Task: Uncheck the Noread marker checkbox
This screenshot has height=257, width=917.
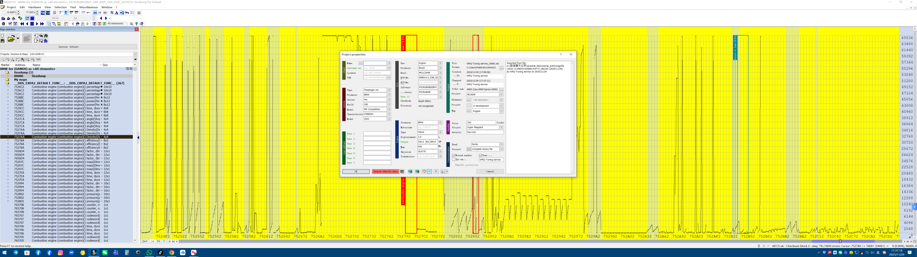Action: pos(454,155)
